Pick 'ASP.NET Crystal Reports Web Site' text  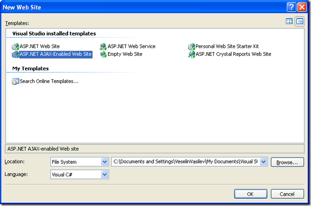click(x=233, y=54)
